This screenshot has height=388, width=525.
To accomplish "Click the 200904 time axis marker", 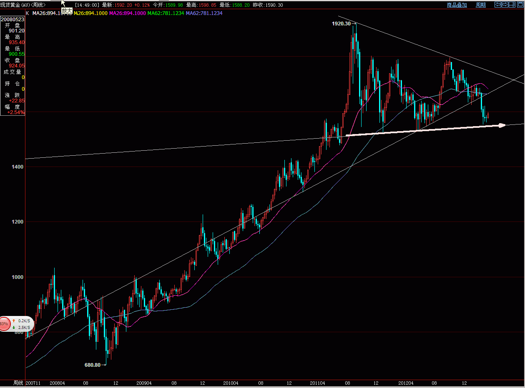I will [x=144, y=383].
